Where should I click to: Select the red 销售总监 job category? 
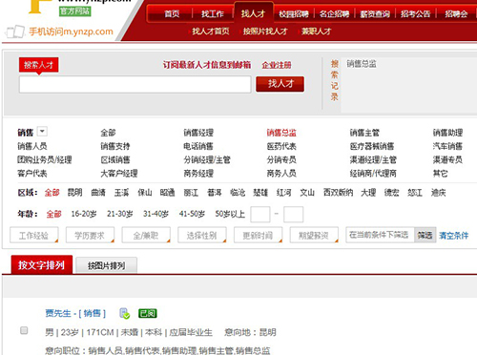click(281, 133)
